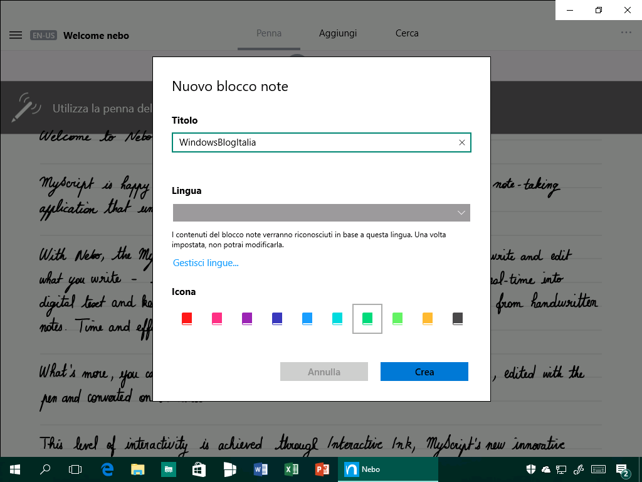
Task: Open taskbar search magnifier
Action: [45, 469]
